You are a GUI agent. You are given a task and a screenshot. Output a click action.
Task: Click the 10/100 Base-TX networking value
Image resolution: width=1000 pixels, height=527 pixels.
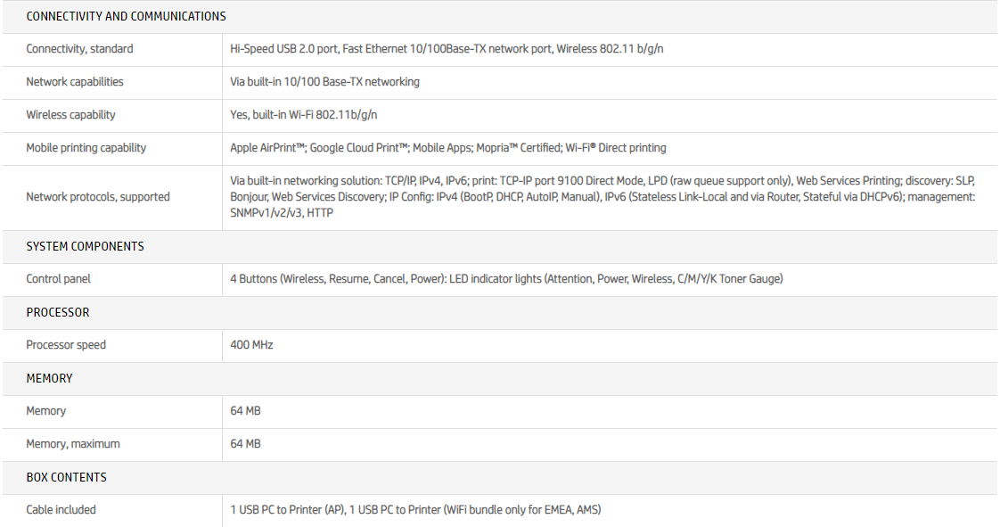[x=324, y=82]
